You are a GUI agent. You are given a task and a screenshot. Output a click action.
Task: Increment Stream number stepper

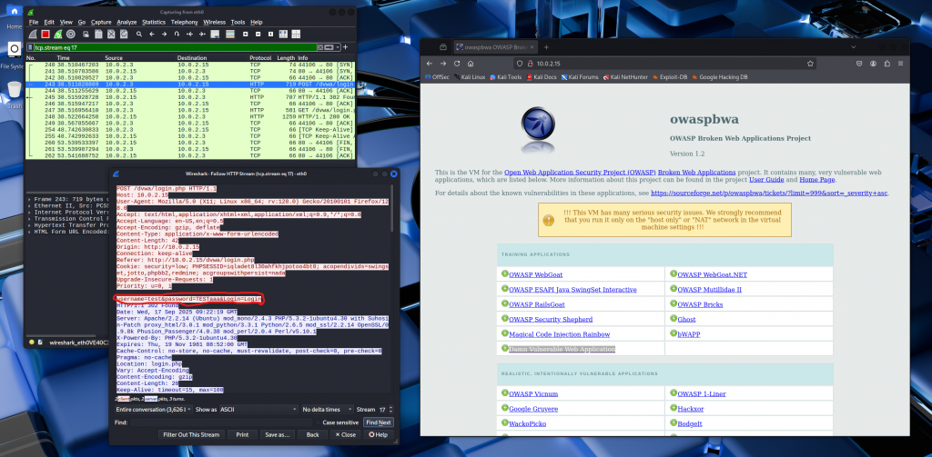(390, 407)
